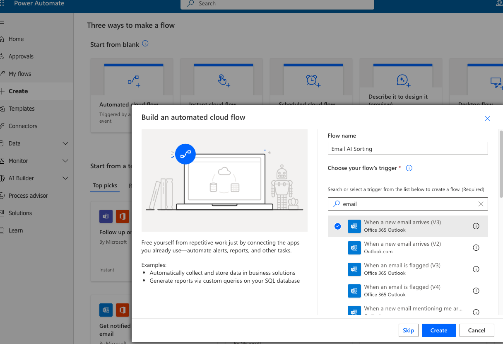Click info icon for 'When an email is flagged (V3)'

tap(476, 269)
